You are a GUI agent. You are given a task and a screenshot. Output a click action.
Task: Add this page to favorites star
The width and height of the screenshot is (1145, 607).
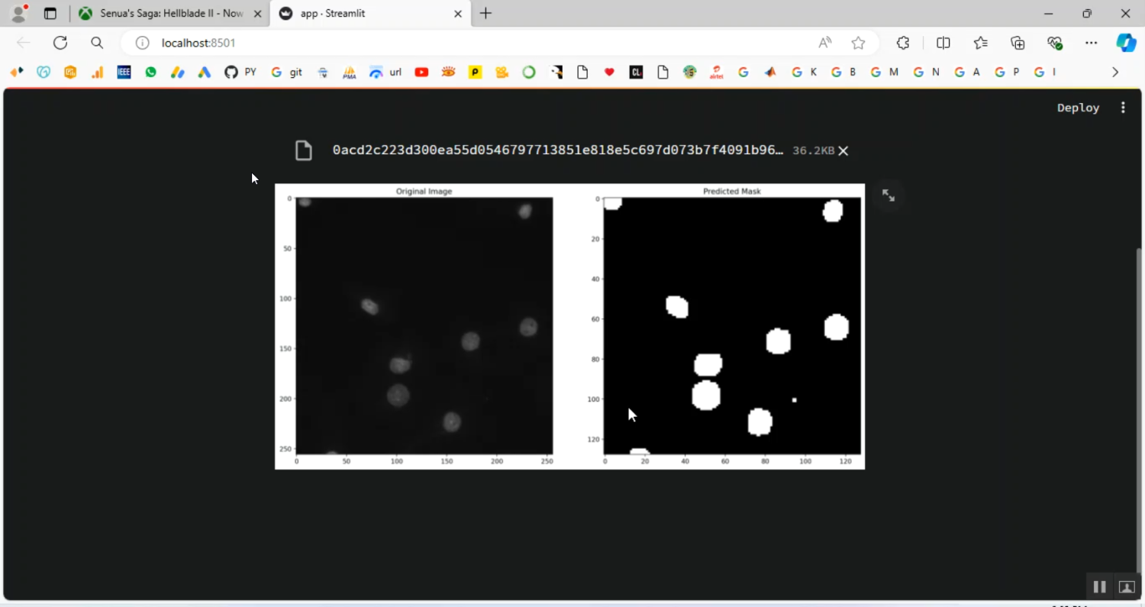pos(859,43)
